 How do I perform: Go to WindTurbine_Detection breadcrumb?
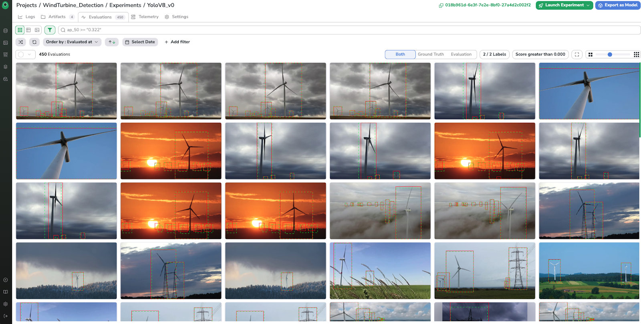pos(73,5)
